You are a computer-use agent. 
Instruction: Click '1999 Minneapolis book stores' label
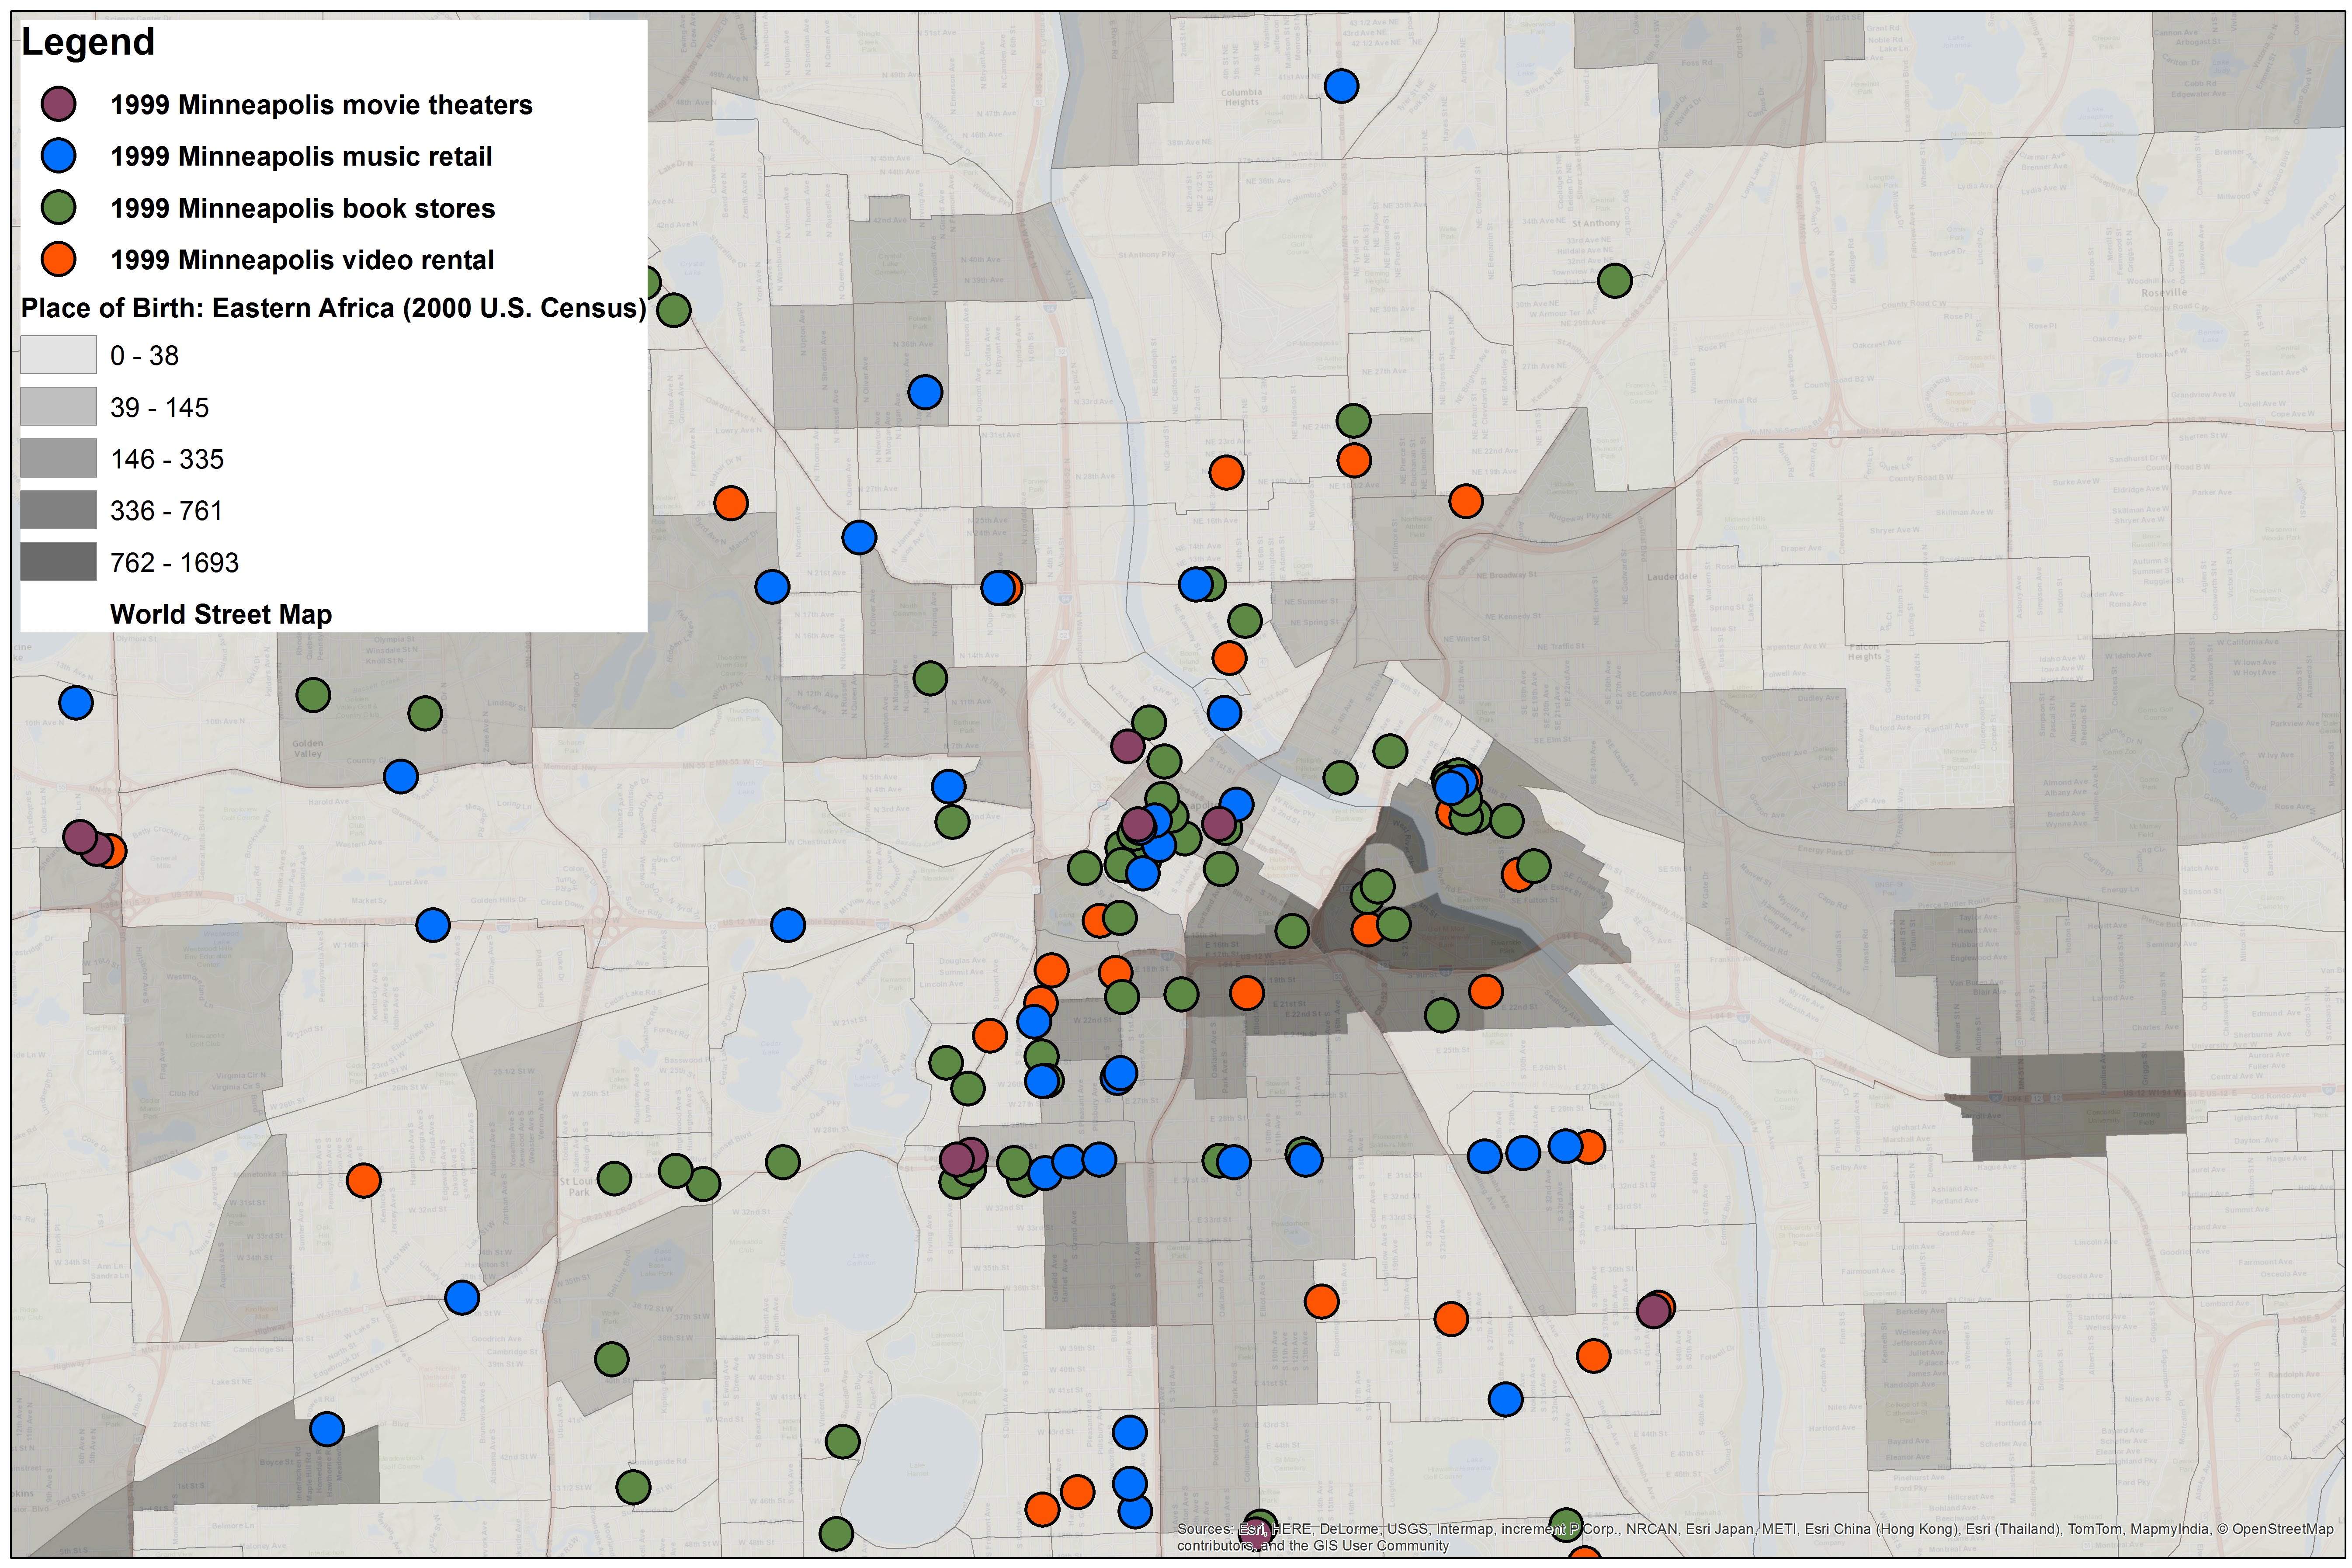click(303, 208)
